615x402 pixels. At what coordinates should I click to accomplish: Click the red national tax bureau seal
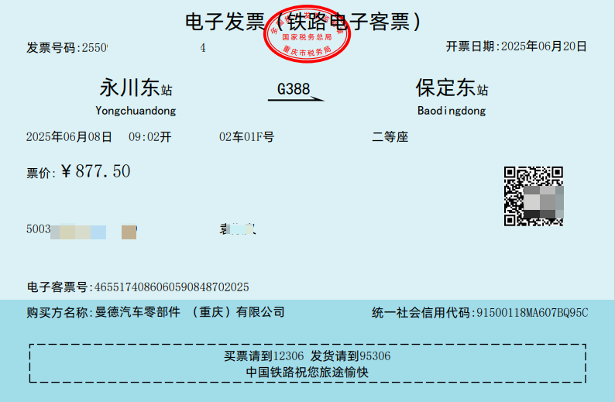pos(307,36)
